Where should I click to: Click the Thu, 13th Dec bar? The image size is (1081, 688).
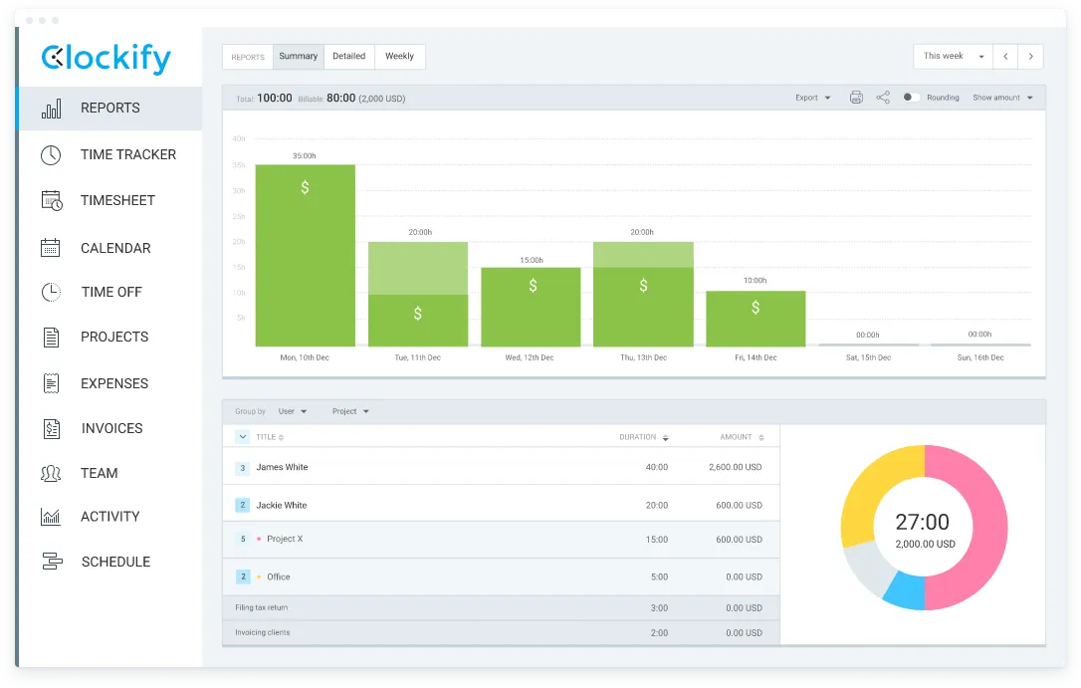tap(643, 295)
